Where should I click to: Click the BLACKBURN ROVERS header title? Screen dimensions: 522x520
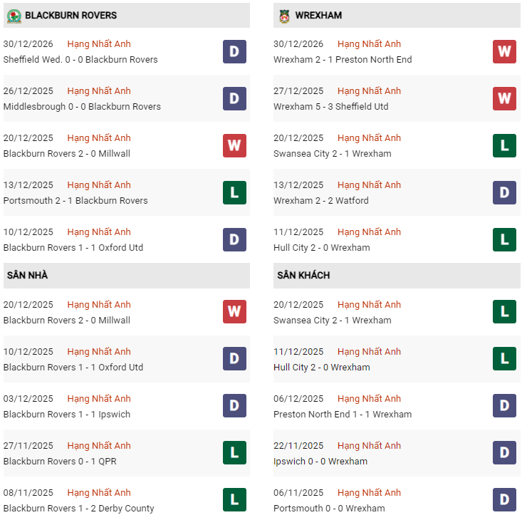[71, 15]
